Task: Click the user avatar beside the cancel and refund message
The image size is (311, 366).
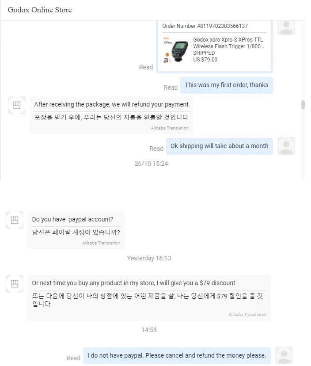Action: pos(284,355)
